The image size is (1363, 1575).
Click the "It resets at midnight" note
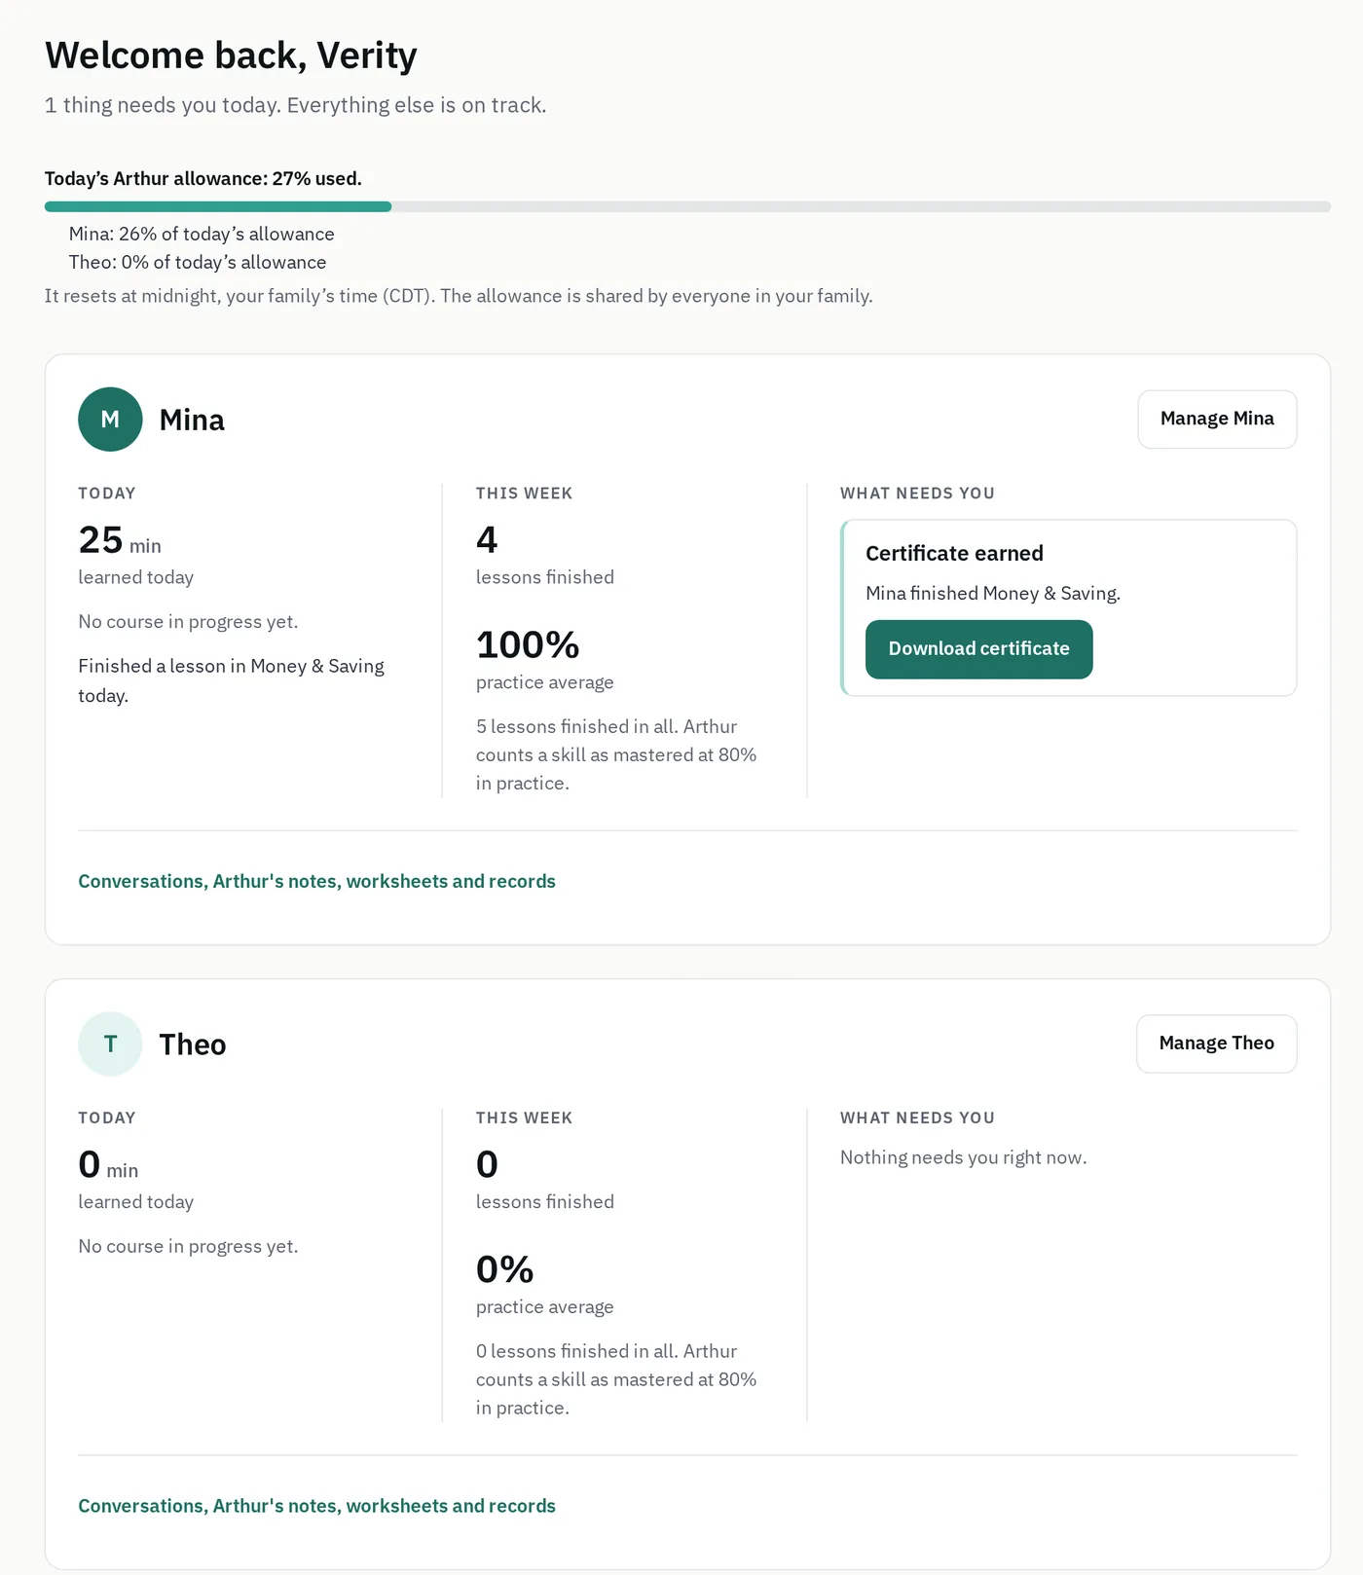click(459, 296)
